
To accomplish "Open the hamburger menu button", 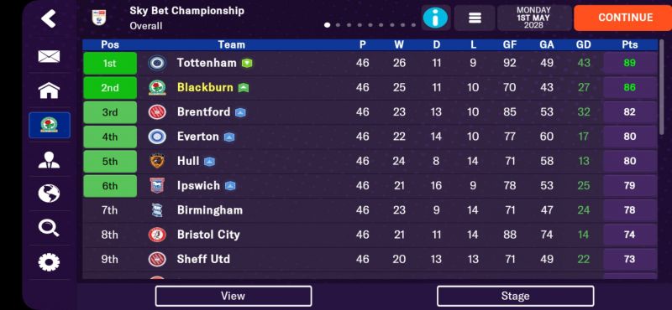I will coord(475,18).
